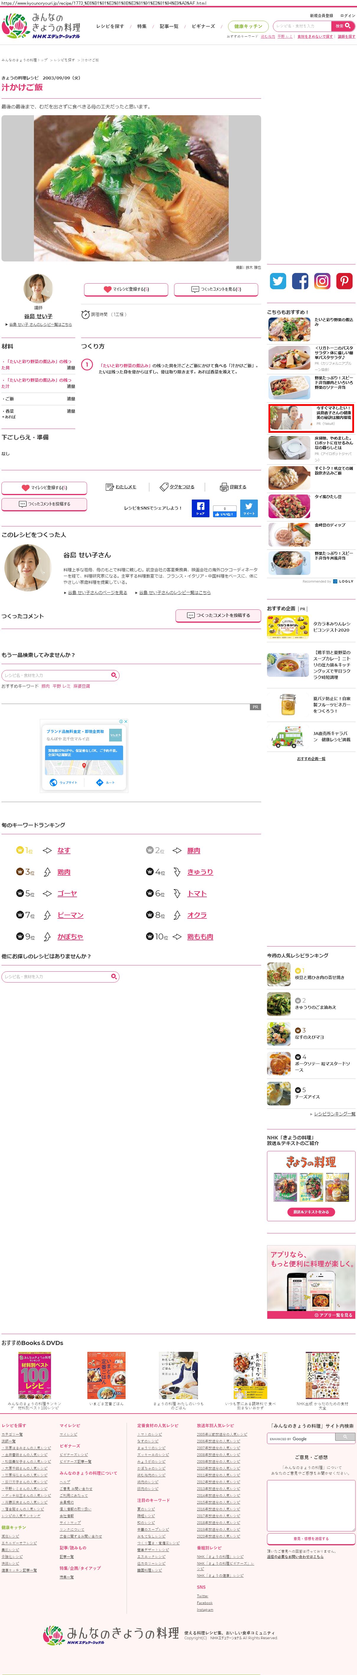
Task: Click the magnifier in the もう一品検索 search box
Action: [114, 676]
